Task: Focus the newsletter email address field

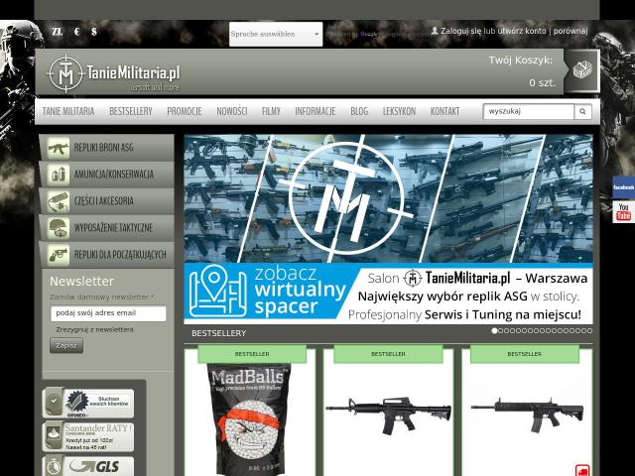Action: coord(108,313)
